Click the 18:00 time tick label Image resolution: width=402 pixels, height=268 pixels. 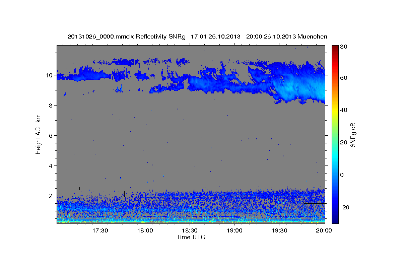tap(145, 230)
